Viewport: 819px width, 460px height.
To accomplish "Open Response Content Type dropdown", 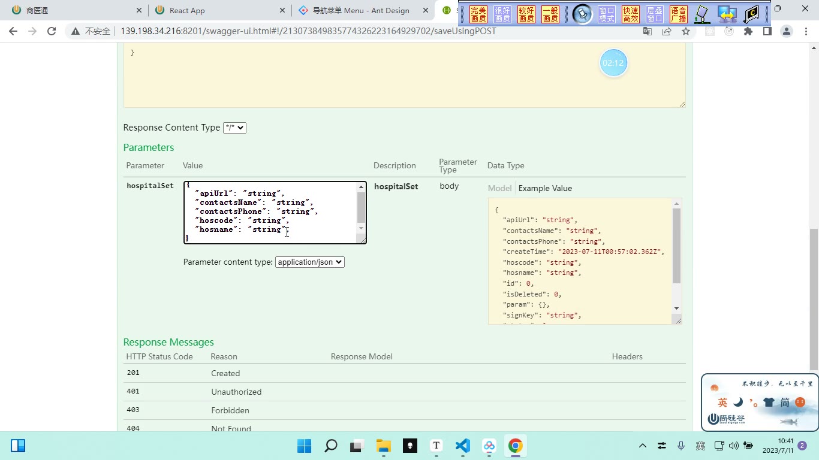I will [234, 128].
